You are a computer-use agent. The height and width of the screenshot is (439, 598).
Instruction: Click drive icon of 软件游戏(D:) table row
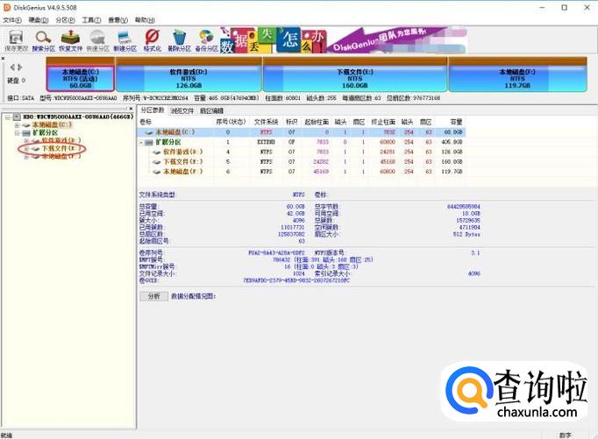click(157, 152)
